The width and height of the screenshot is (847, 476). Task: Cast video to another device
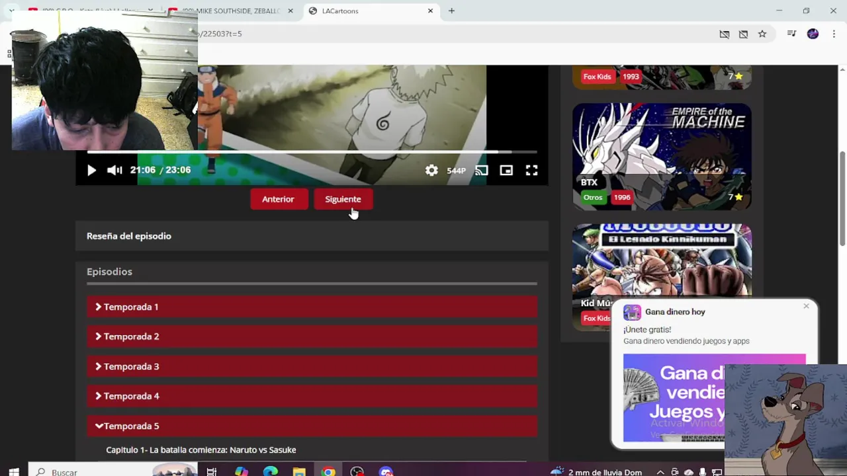point(481,171)
